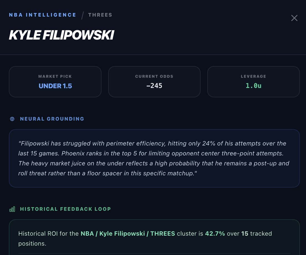Click the Kyle Filipowski player title
This screenshot has height=255, width=306.
click(x=61, y=35)
